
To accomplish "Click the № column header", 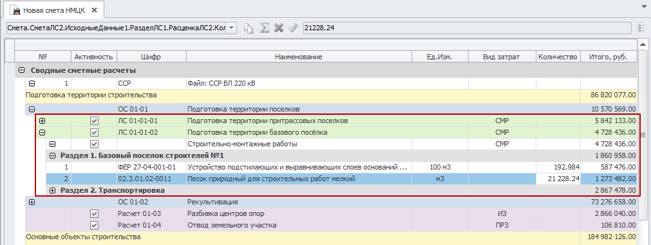I will pos(42,57).
